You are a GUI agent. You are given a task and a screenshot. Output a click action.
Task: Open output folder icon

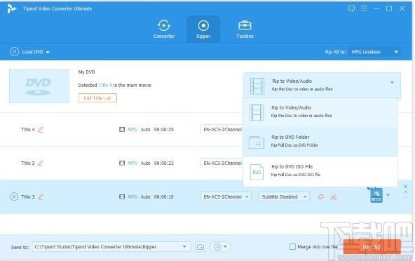click(x=200, y=247)
